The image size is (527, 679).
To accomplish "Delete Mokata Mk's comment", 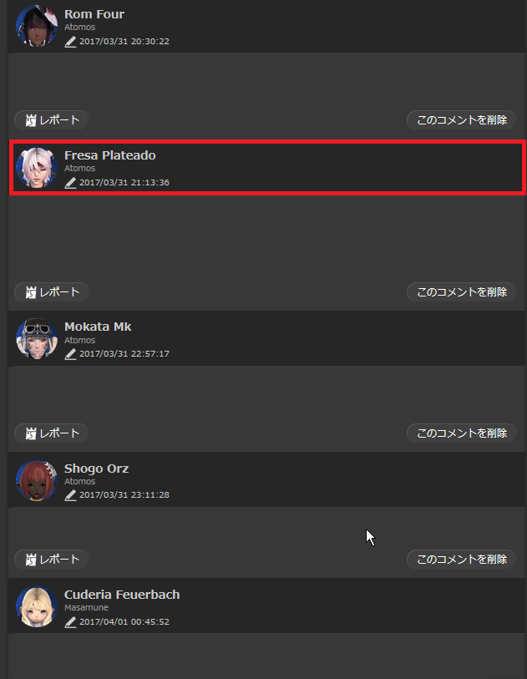I will (462, 433).
